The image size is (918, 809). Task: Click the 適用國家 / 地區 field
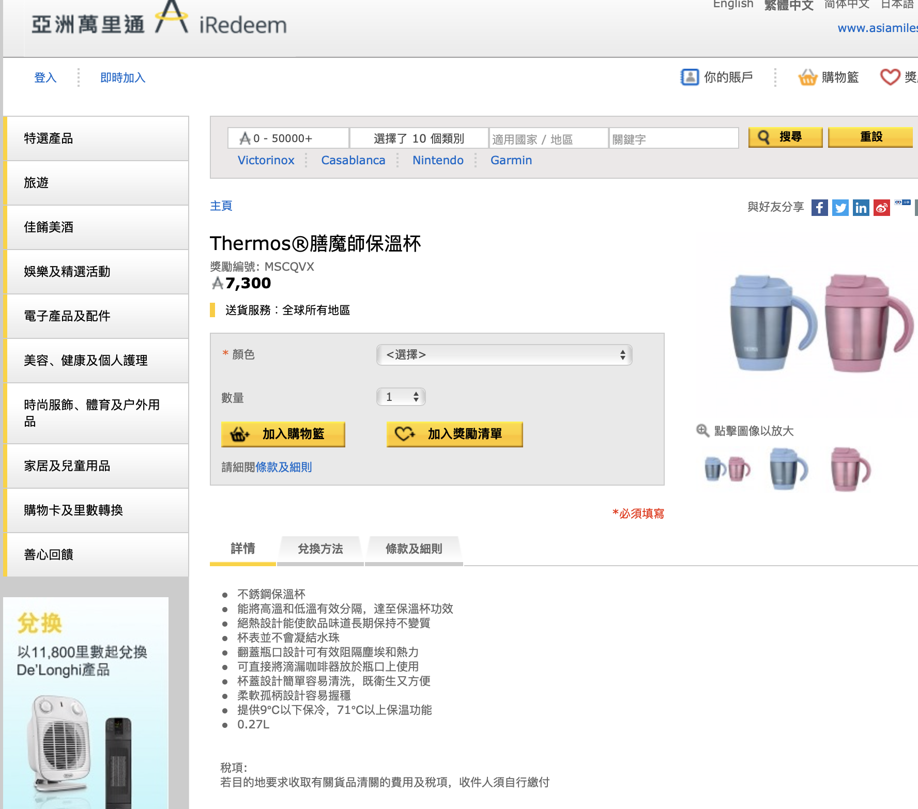coord(549,138)
